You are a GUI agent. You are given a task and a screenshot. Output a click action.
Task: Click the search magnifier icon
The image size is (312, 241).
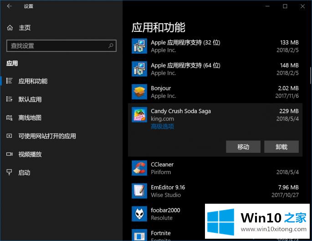(111, 45)
